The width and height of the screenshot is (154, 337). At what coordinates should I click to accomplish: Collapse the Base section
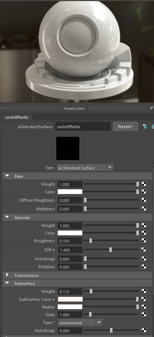pyautogui.click(x=7, y=176)
